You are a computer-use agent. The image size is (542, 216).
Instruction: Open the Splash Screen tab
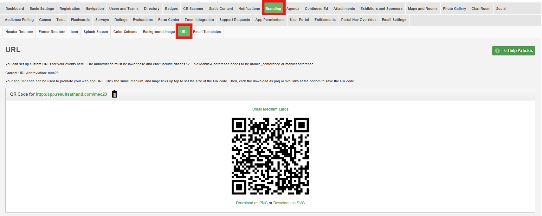96,32
